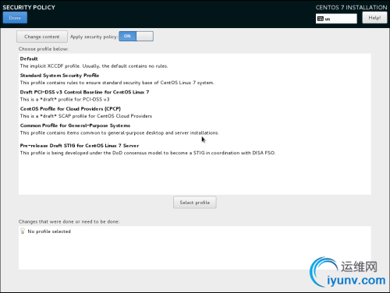The image size is (390, 293).
Task: Click the DoD consensus model description
Action: (147, 153)
